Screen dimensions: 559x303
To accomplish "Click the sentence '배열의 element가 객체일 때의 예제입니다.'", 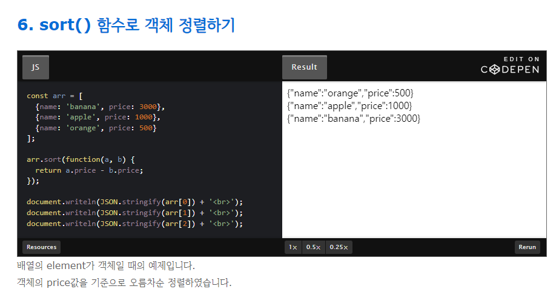I will 106,265.
